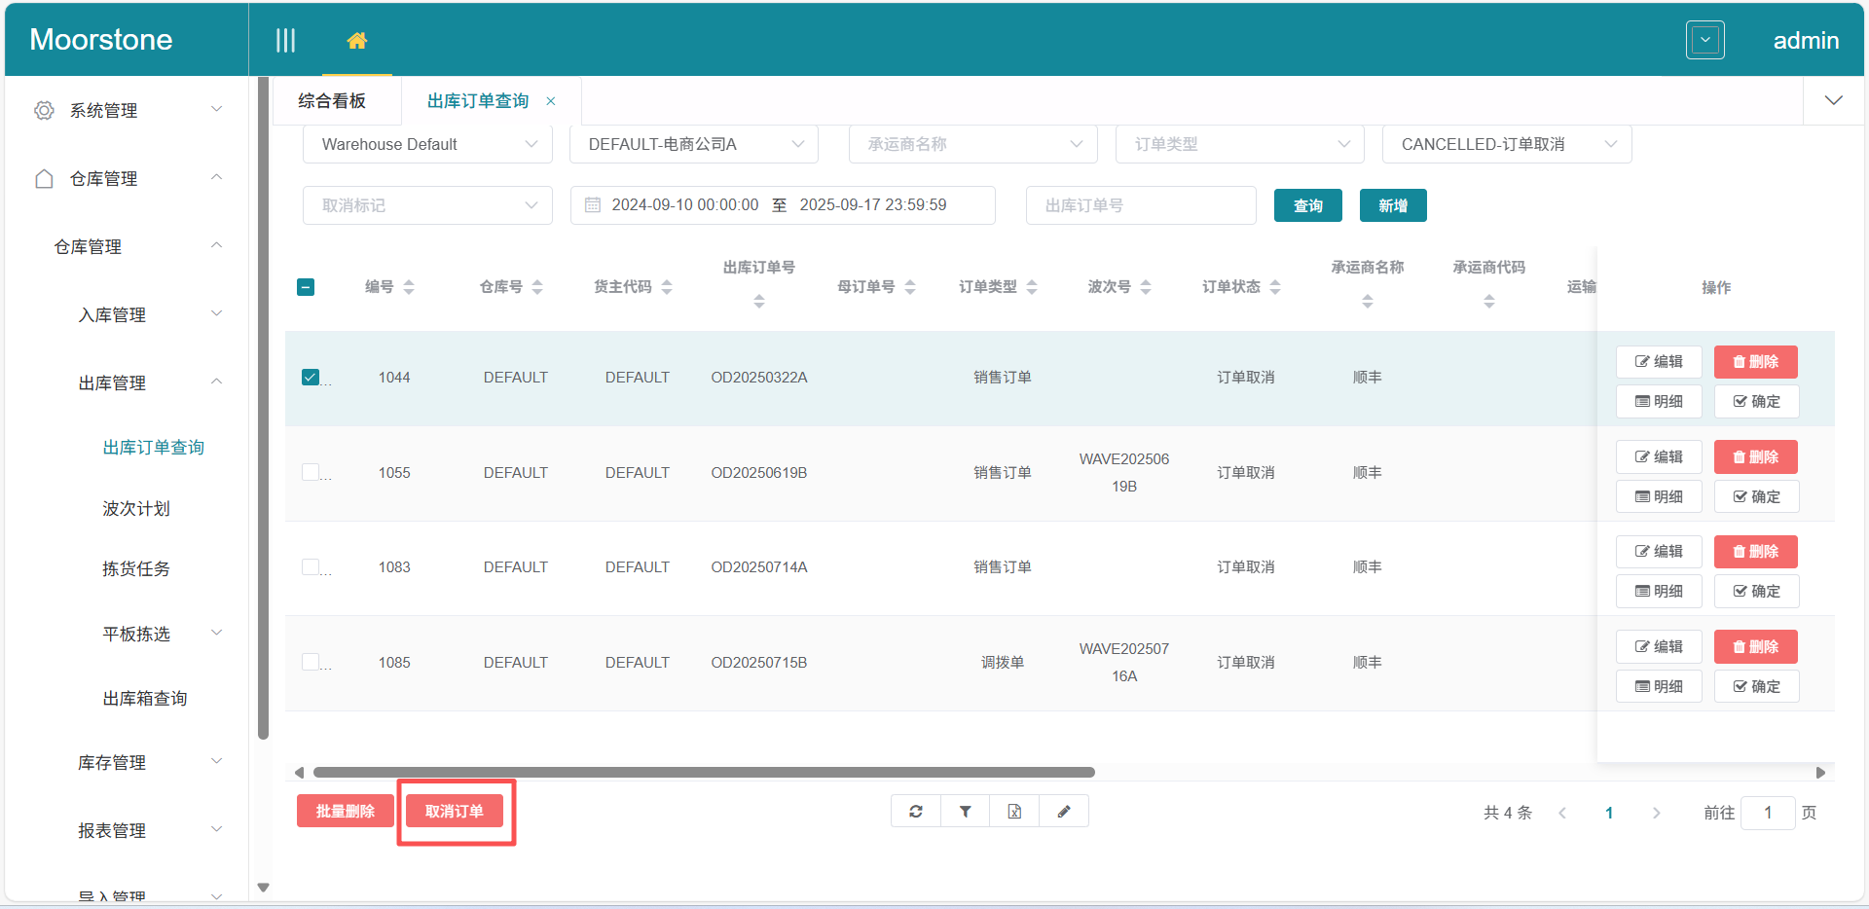The image size is (1869, 909).
Task: Click the refresh icon in table toolbar
Action: (x=916, y=812)
